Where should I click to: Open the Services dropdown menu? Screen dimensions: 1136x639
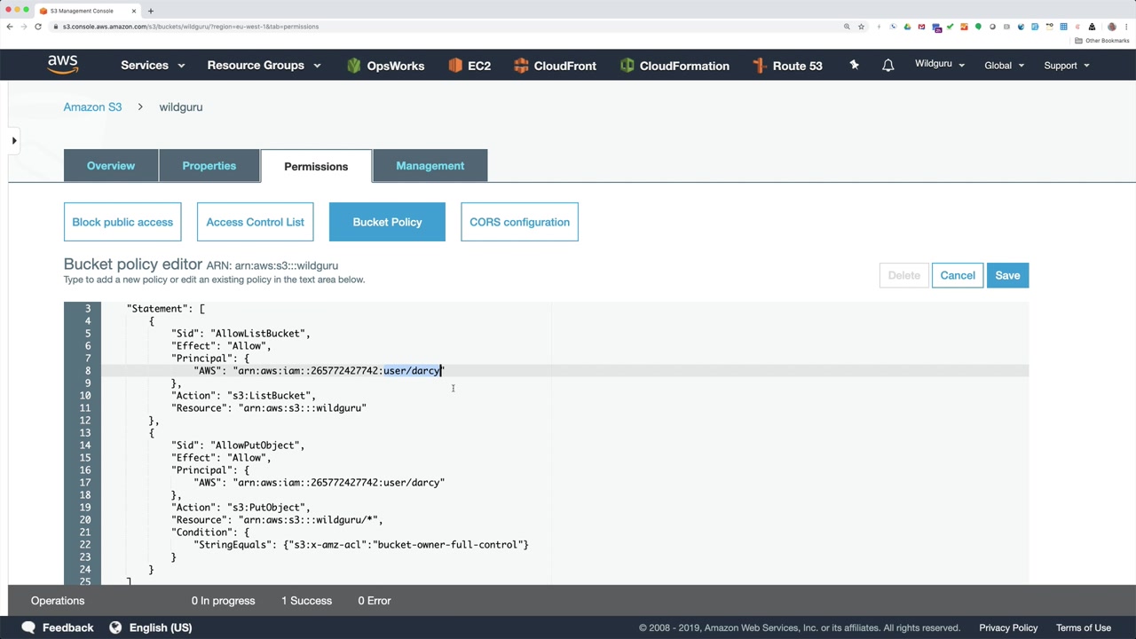[153, 66]
